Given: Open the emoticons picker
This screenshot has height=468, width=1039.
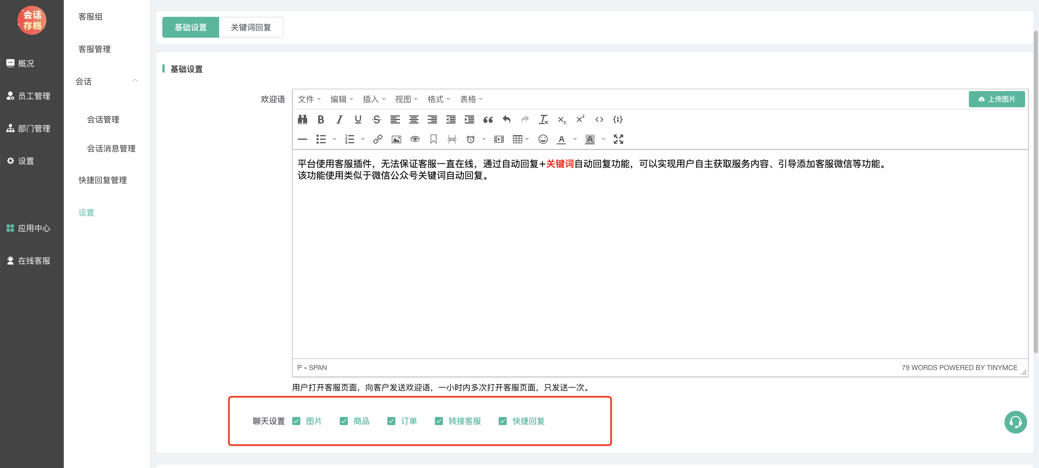Looking at the screenshot, I should coord(543,139).
